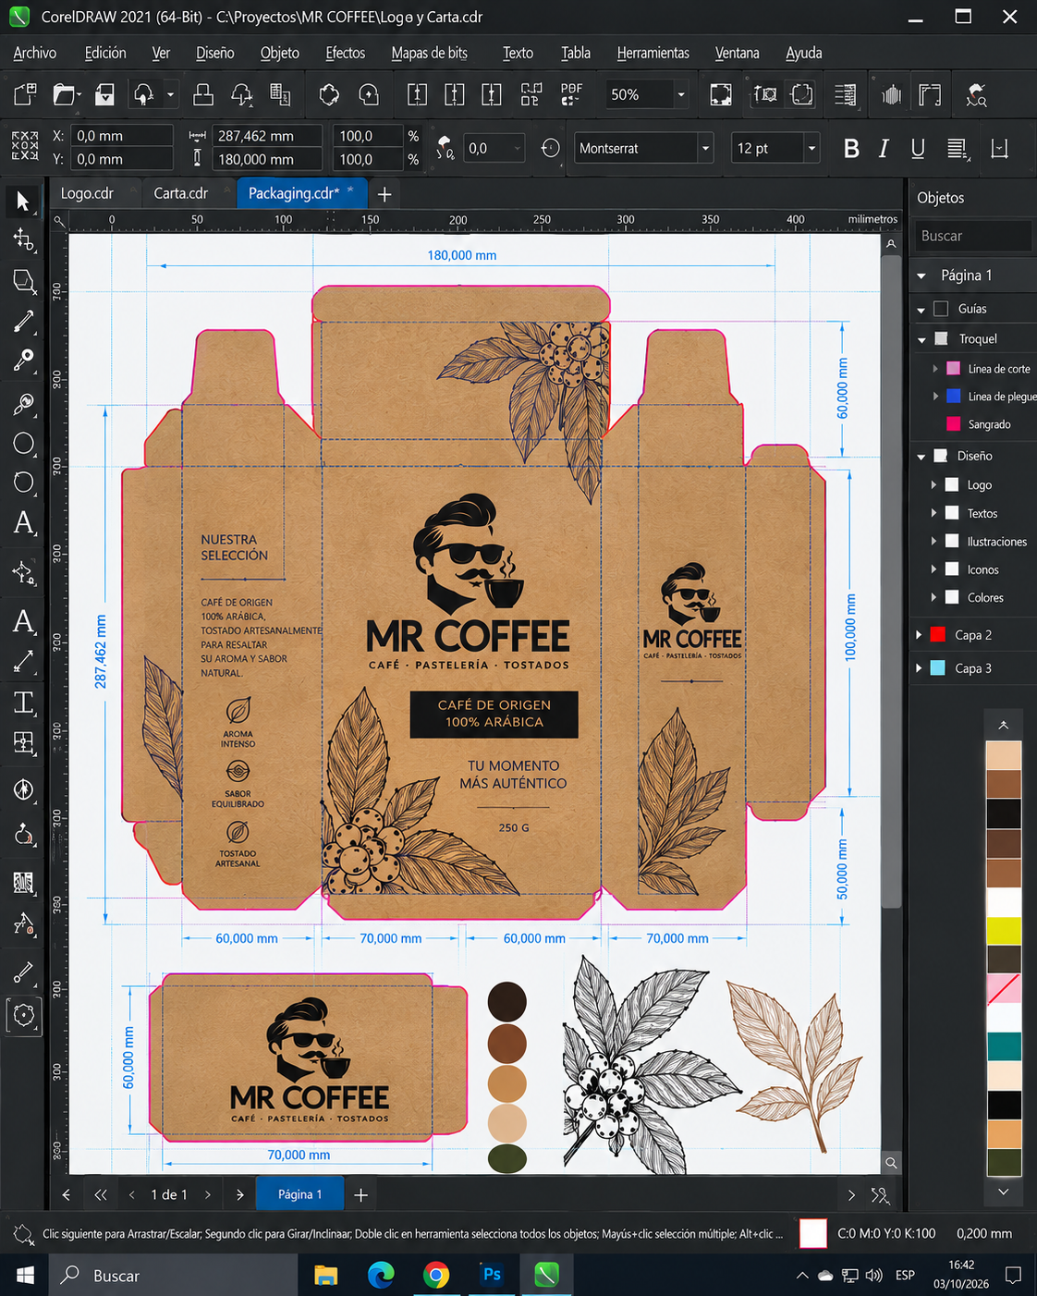The height and width of the screenshot is (1296, 1037).
Task: Open the Archivo menu
Action: 35,53
